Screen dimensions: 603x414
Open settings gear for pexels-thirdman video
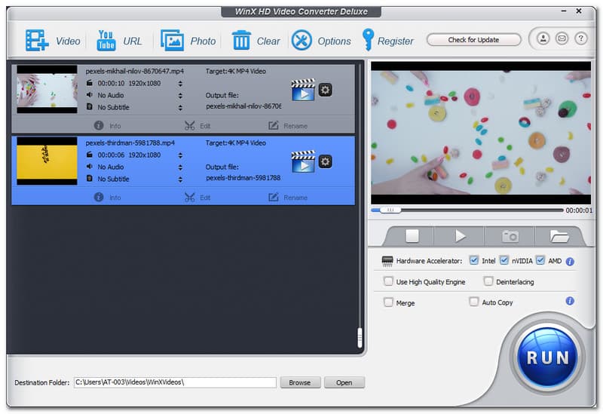point(325,161)
